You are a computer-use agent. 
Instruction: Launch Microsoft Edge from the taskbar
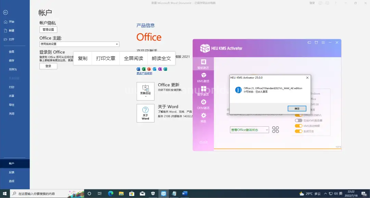111,194
